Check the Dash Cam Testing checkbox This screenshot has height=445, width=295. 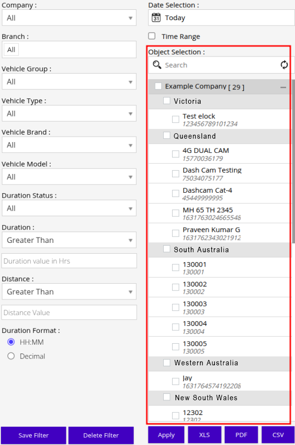[x=176, y=174]
